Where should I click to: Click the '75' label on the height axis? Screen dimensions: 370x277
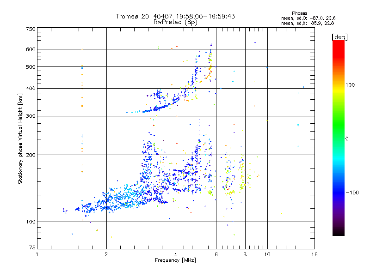click(32, 247)
